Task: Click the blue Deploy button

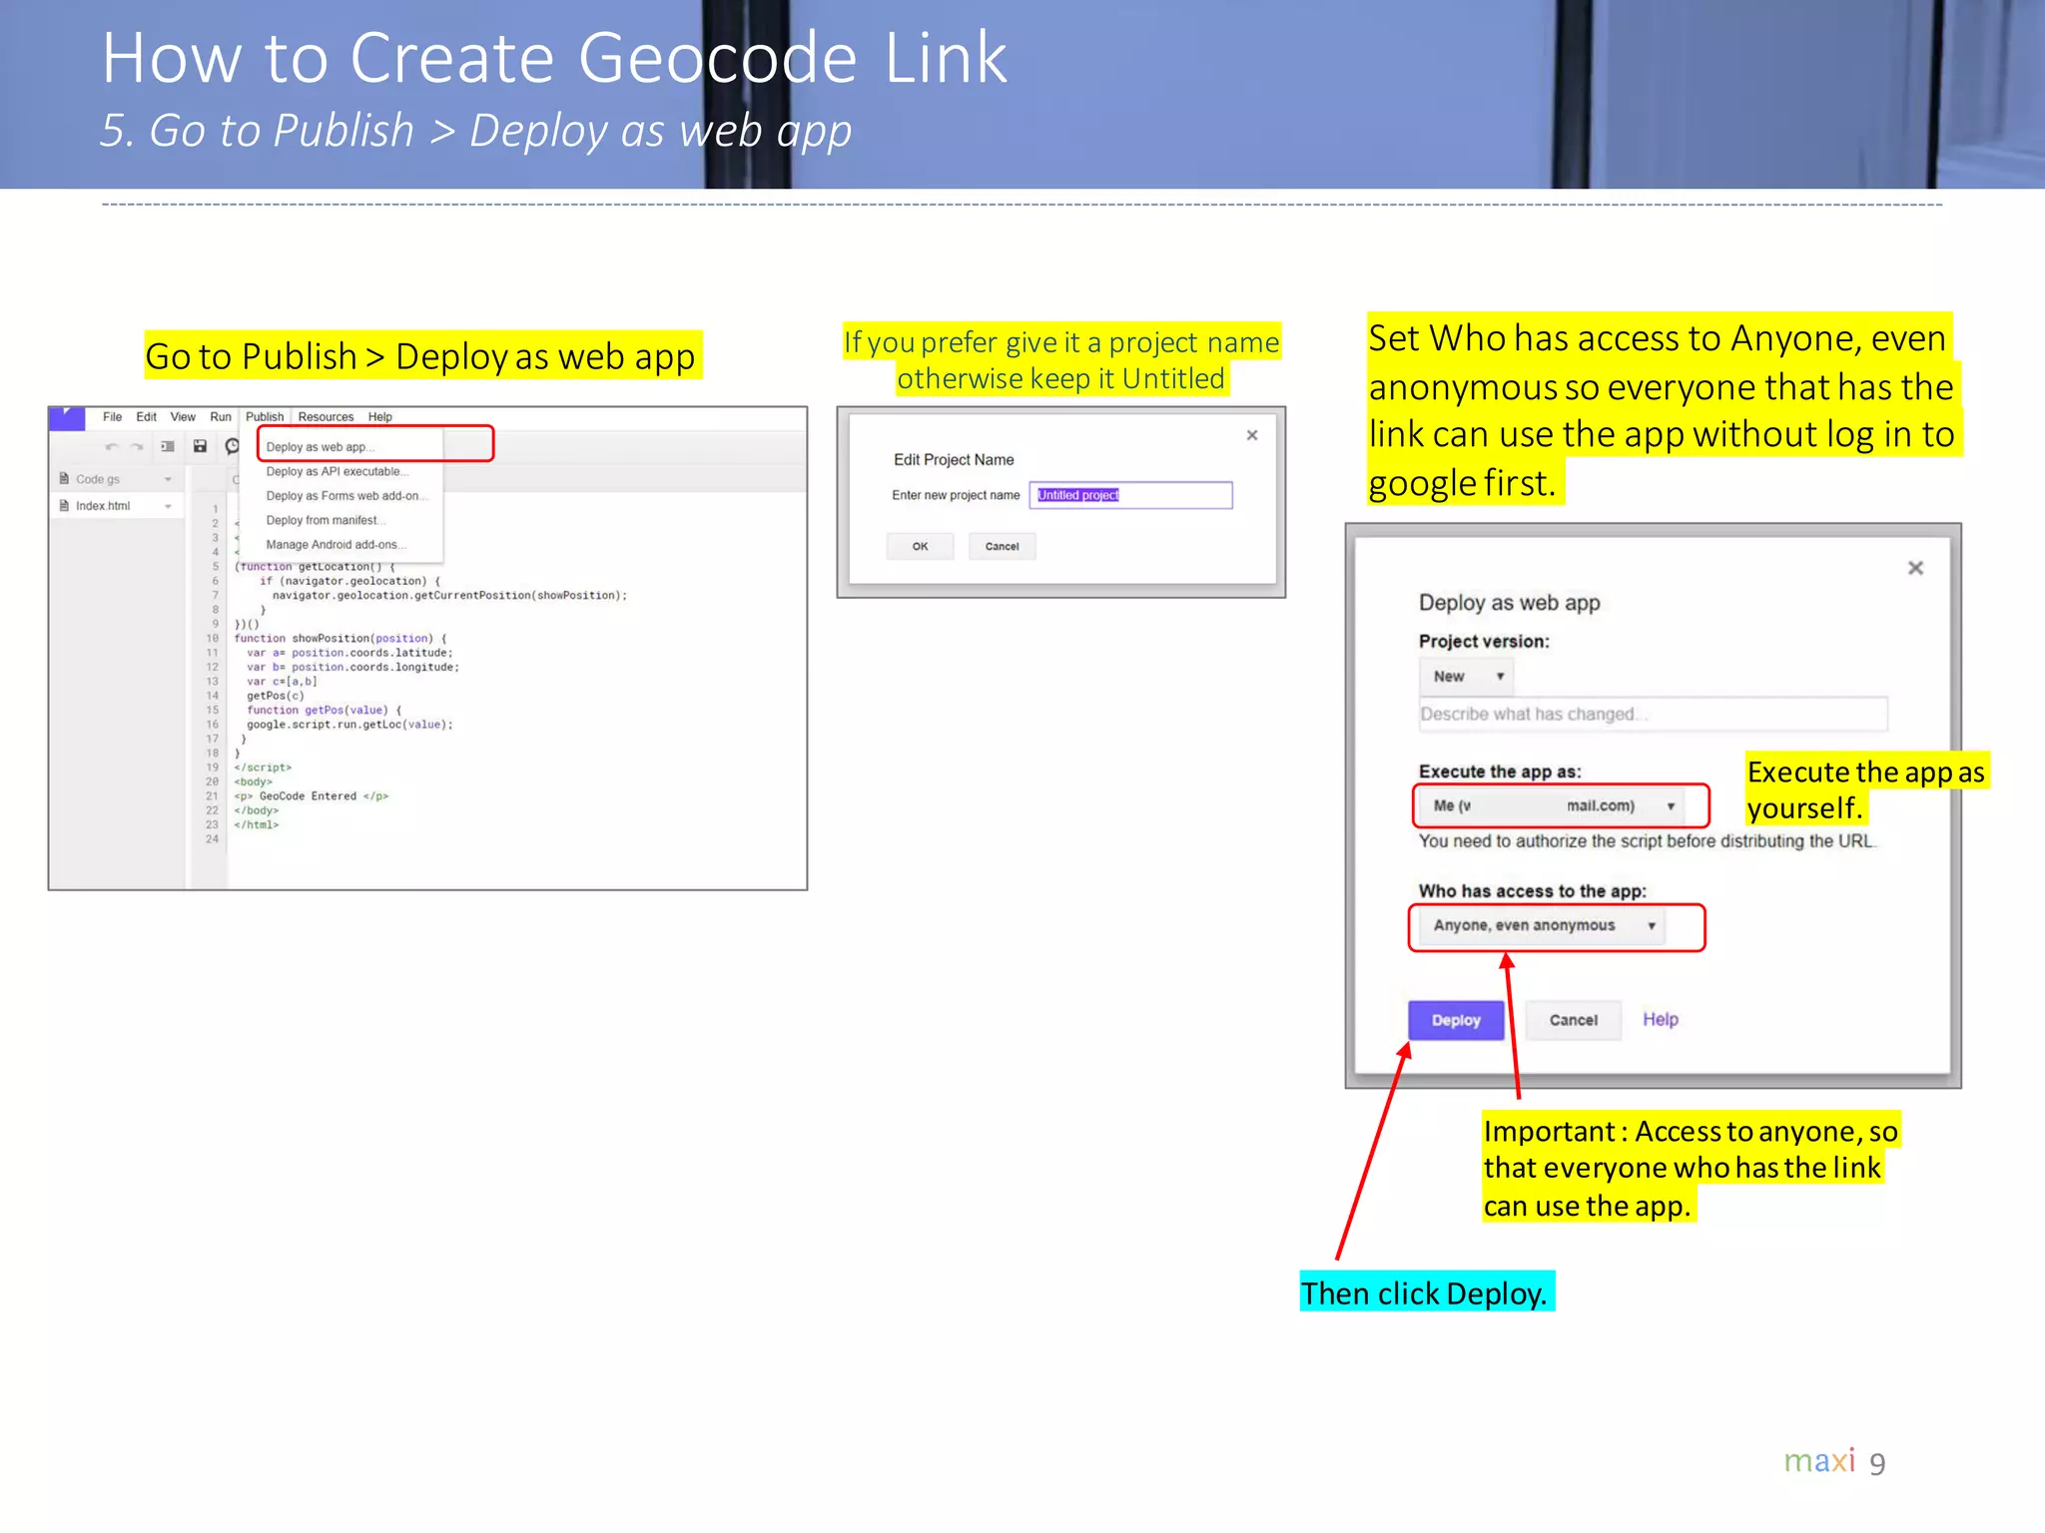Action: pos(1456,1020)
